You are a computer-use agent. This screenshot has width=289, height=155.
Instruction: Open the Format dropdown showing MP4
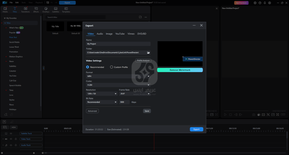pos(118,76)
